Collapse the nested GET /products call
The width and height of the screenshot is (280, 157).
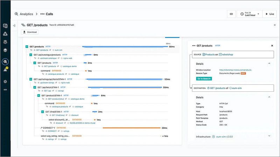click(35, 63)
